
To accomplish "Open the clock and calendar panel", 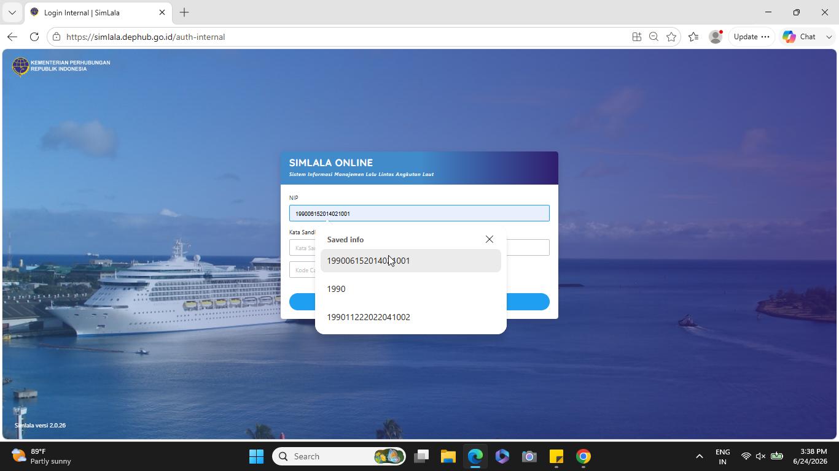I will [810, 456].
